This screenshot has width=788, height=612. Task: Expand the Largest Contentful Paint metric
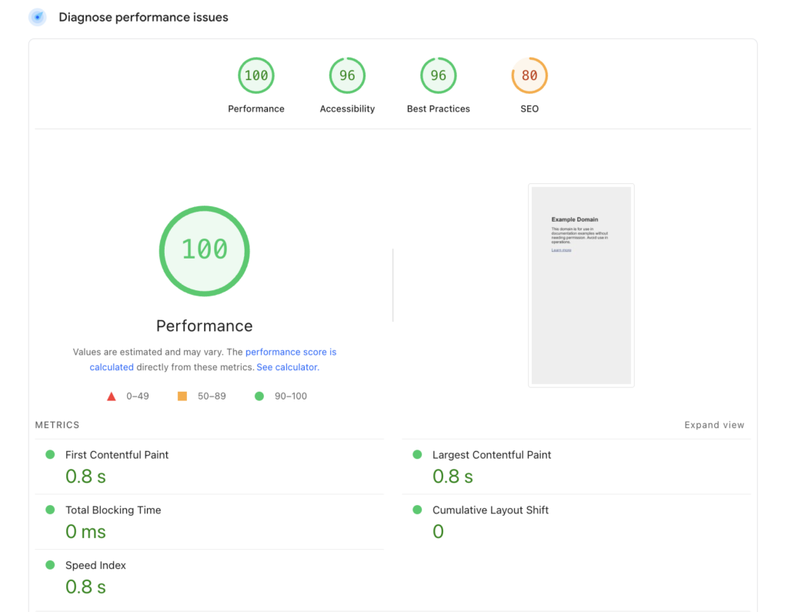[491, 455]
